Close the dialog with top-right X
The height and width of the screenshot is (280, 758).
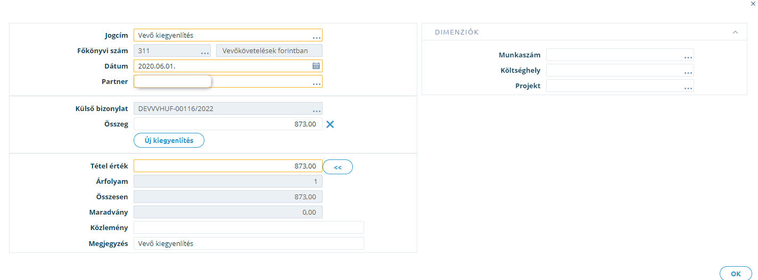click(753, 3)
